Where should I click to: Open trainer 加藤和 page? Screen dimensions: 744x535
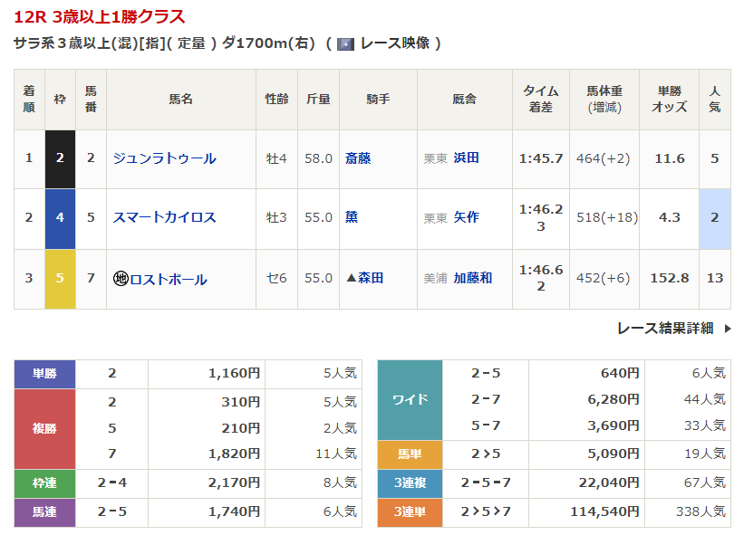tap(472, 278)
